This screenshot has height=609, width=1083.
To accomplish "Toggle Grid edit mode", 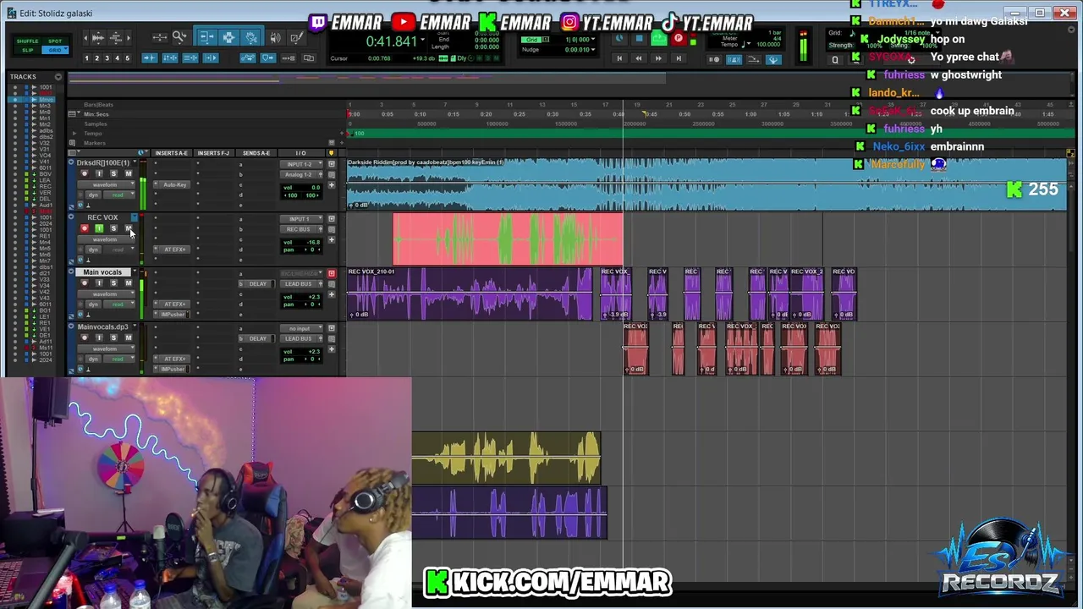I will 55,50.
